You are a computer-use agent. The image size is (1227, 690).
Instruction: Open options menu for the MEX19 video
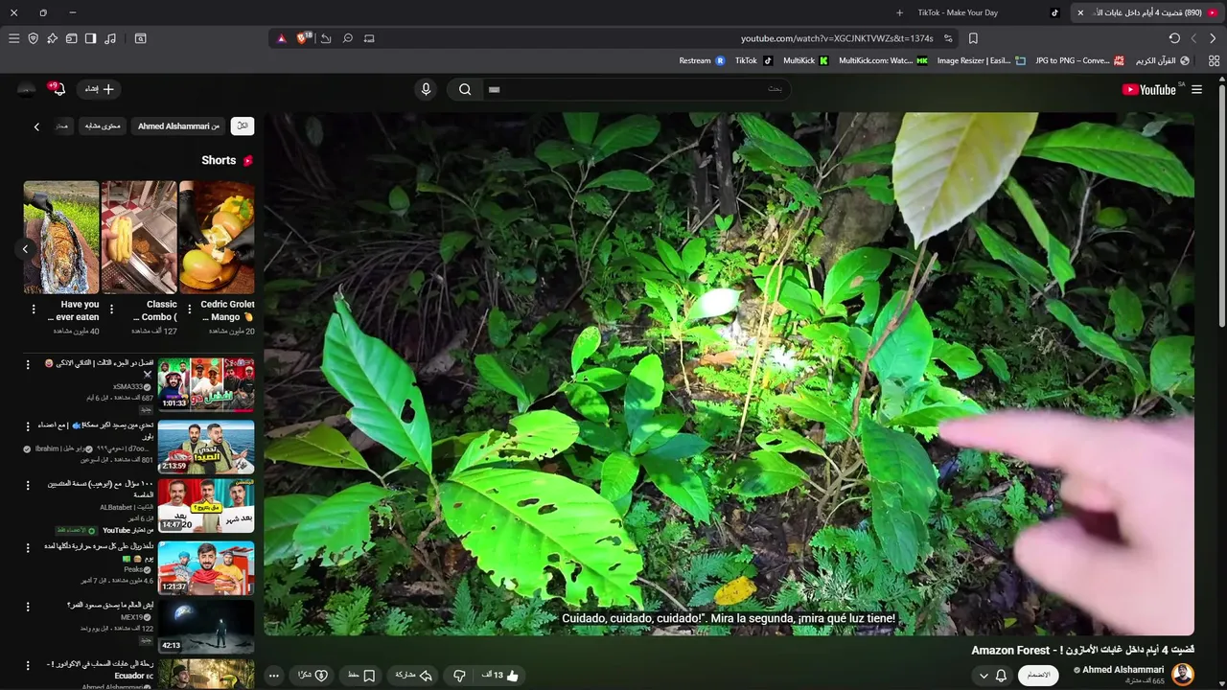(x=28, y=607)
